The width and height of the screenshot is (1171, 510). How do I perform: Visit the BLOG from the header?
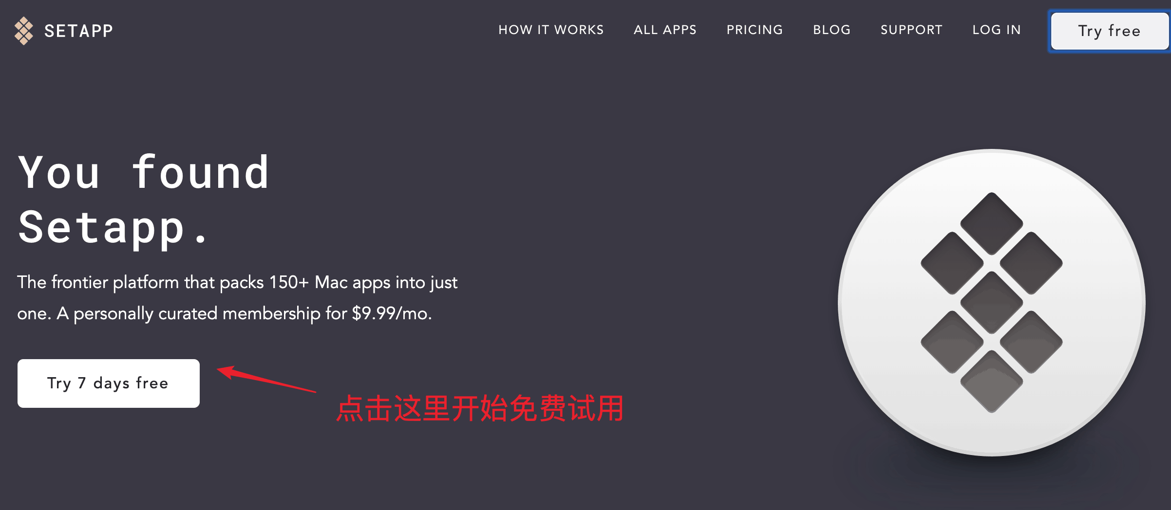(x=831, y=30)
